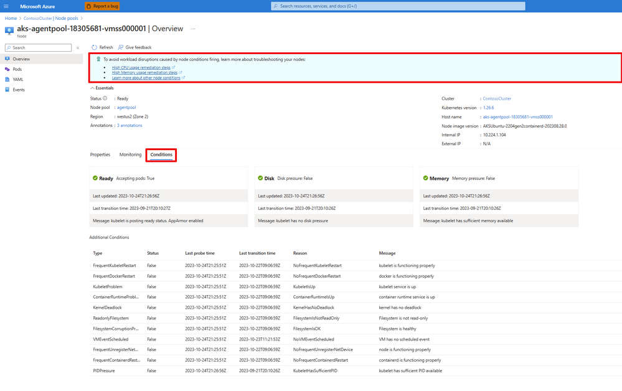Viewport: 622px width, 391px height.
Task: Select the ReadonlyFilesystem row
Action: pos(356,318)
